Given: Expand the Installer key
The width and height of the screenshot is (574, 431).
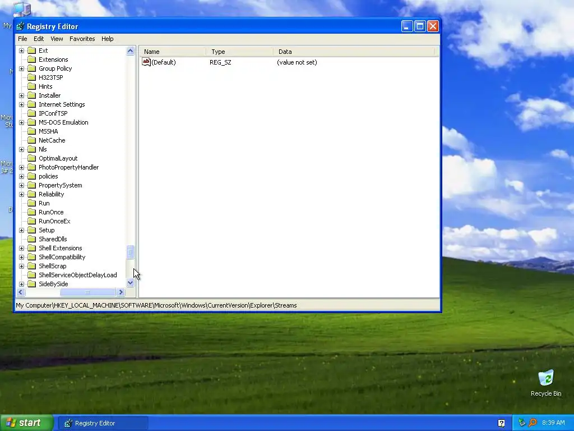Looking at the screenshot, I should click(x=22, y=95).
